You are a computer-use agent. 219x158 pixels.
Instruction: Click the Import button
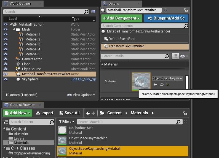(45, 113)
